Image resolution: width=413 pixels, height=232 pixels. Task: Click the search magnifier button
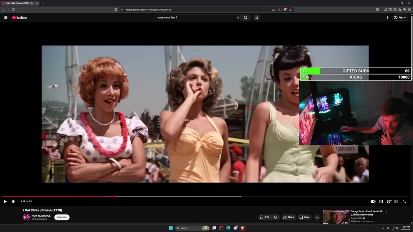246,18
